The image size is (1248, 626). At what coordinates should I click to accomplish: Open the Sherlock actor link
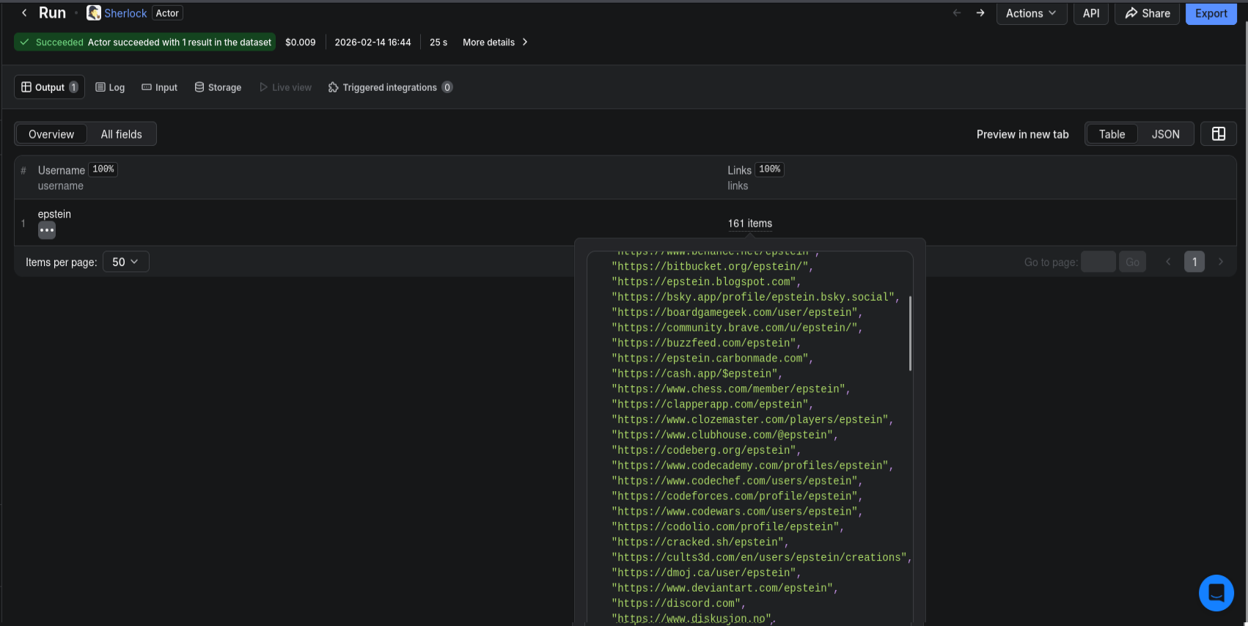pyautogui.click(x=125, y=13)
